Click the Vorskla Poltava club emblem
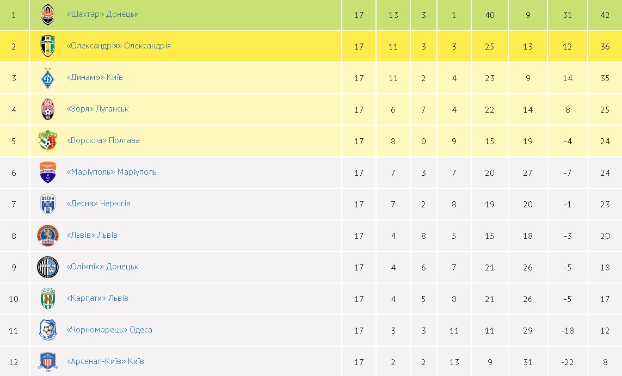This screenshot has height=376, width=622. tap(48, 141)
